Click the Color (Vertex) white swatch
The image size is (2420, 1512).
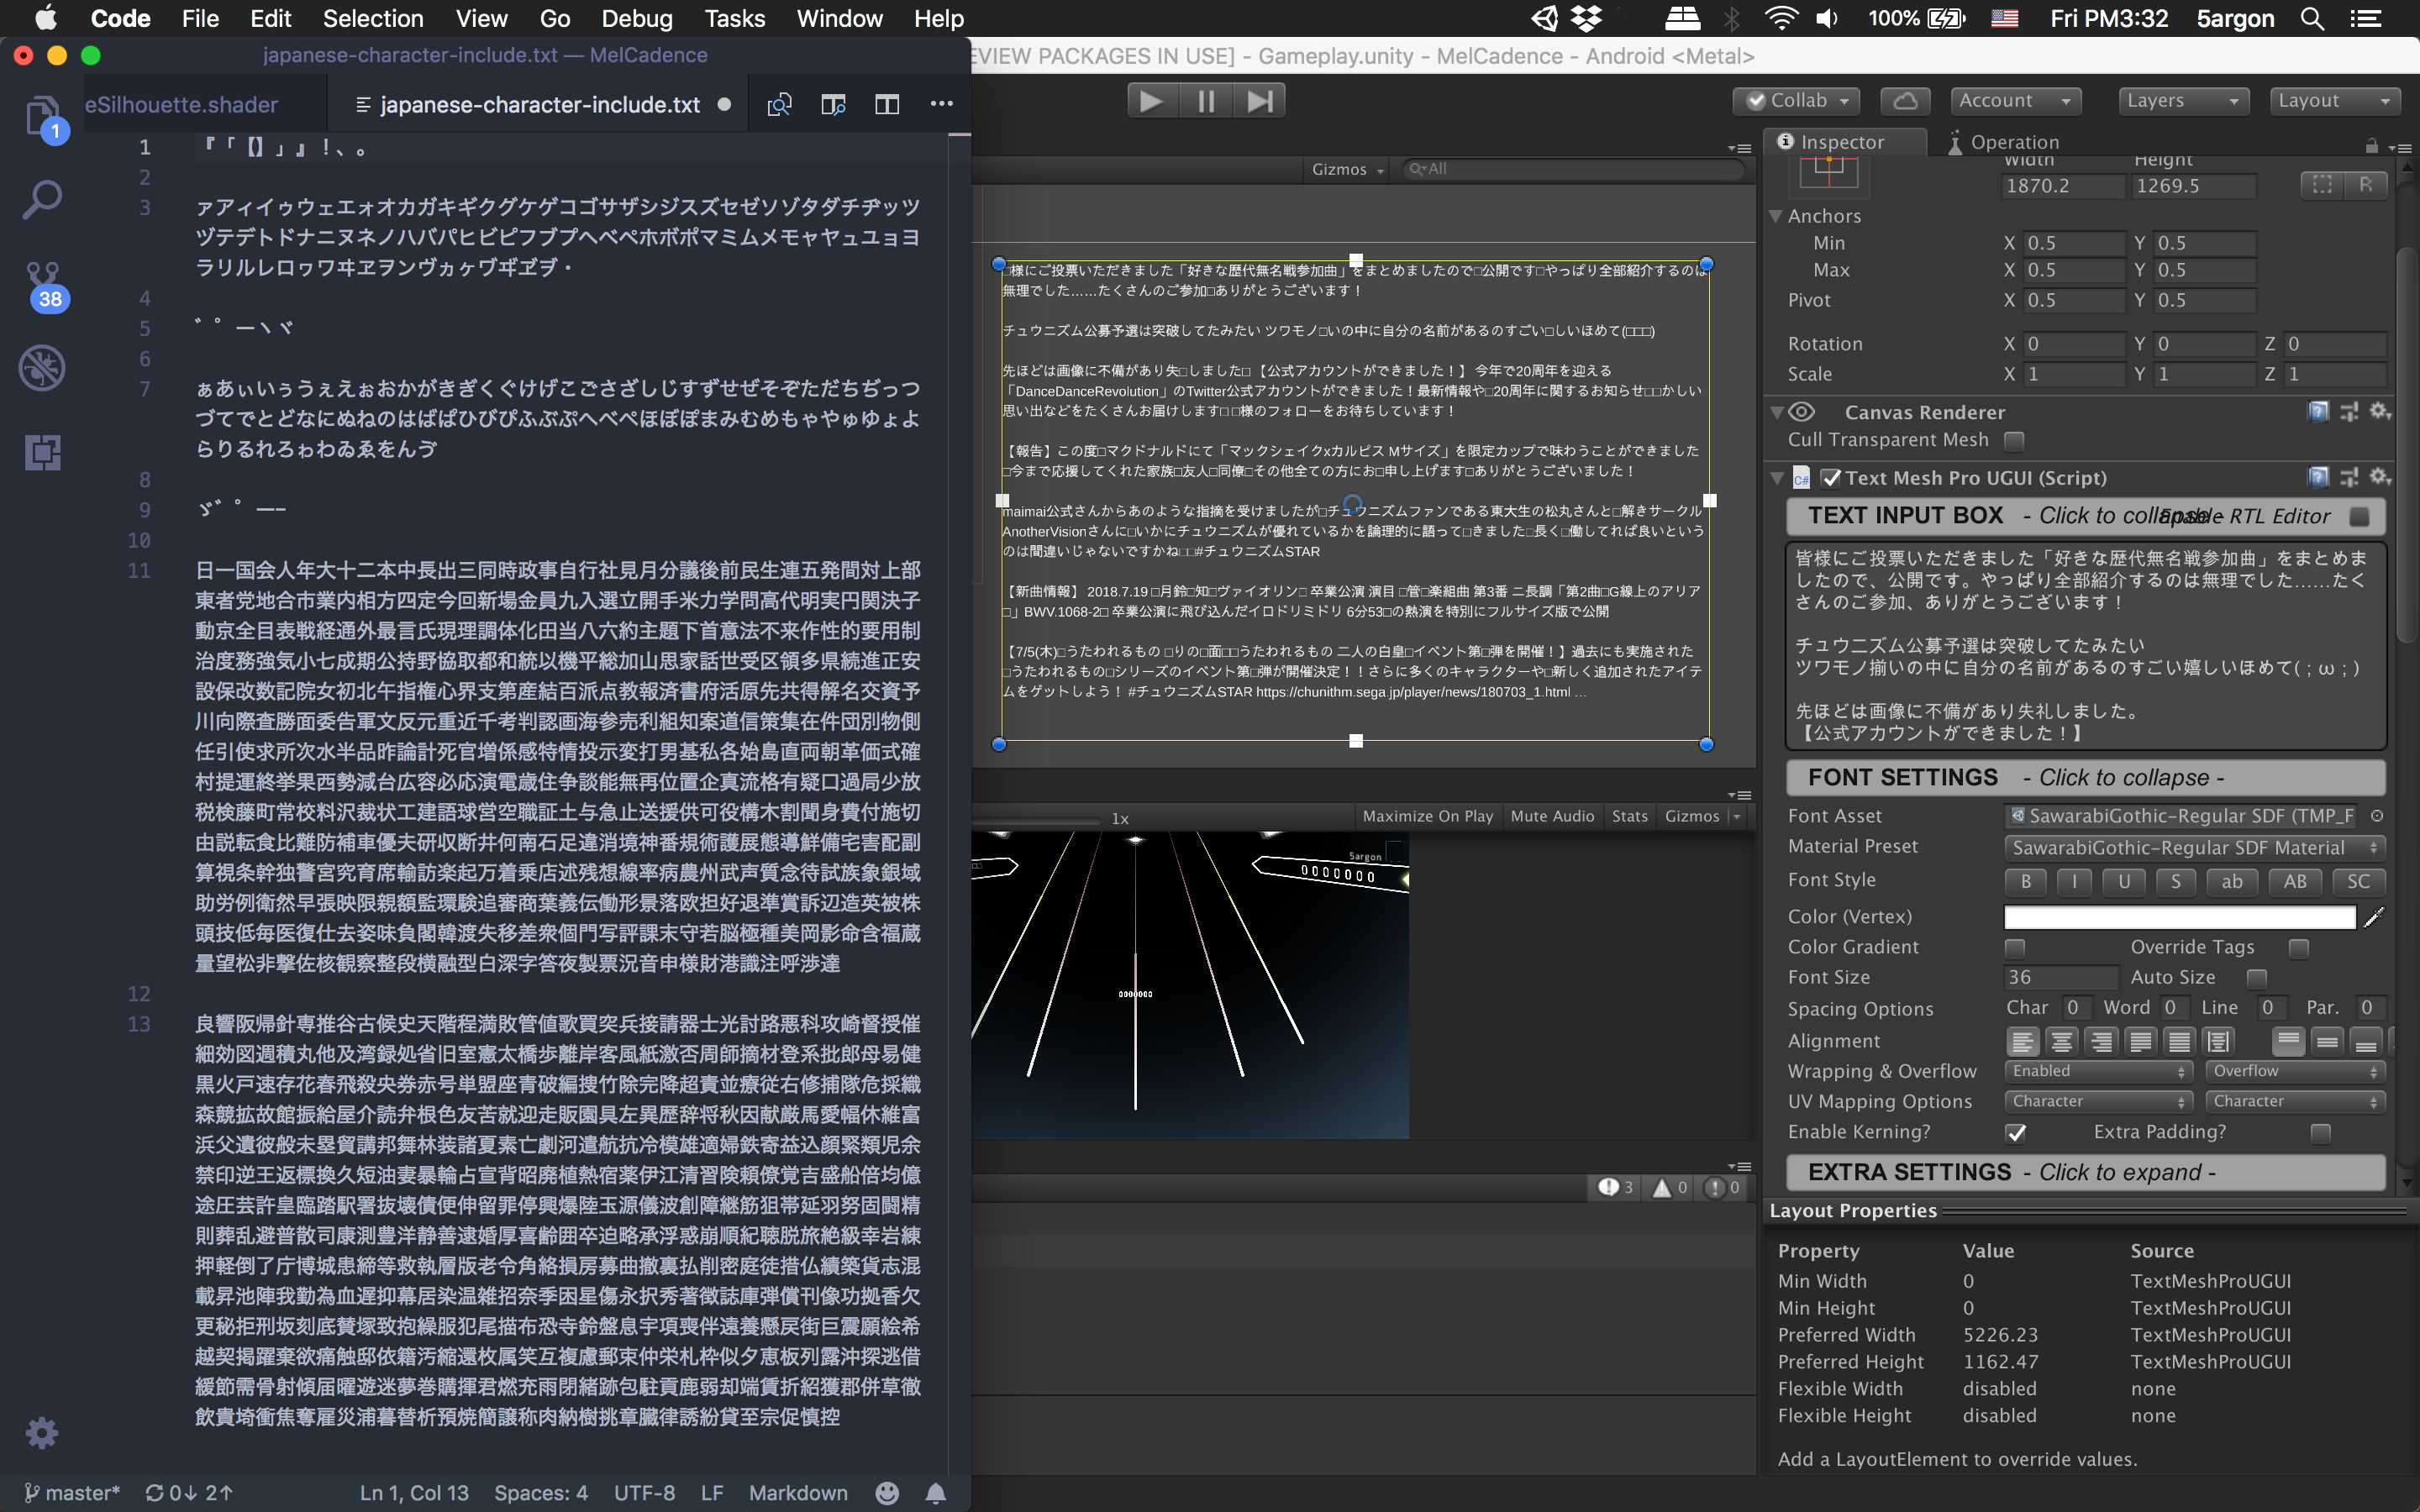pyautogui.click(x=2180, y=916)
